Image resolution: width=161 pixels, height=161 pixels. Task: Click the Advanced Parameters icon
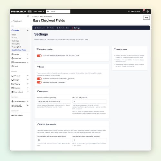(x=13, y=106)
